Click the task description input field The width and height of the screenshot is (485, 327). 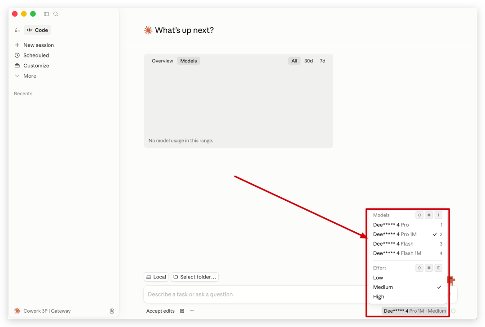[x=251, y=294]
